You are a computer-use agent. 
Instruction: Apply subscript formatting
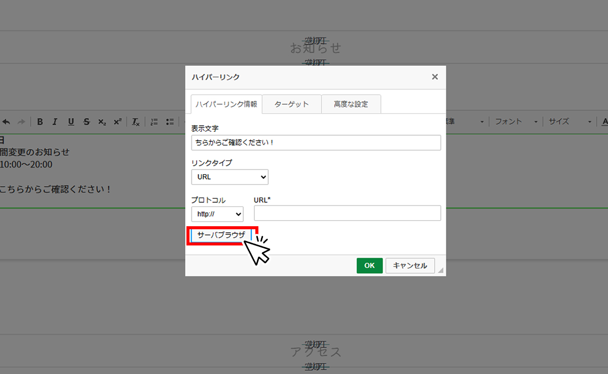click(x=102, y=122)
